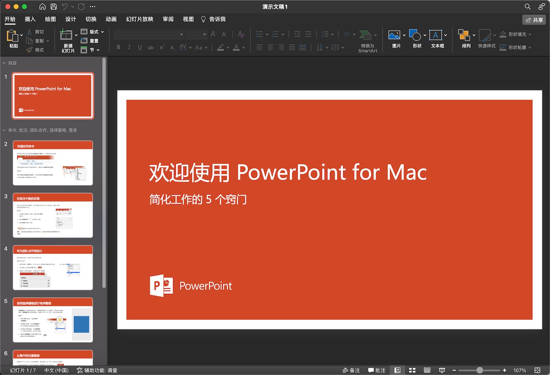The image size is (550, 375).
Task: Select slide 3 thumbnail 在批注中提供反馈
Action: click(53, 215)
